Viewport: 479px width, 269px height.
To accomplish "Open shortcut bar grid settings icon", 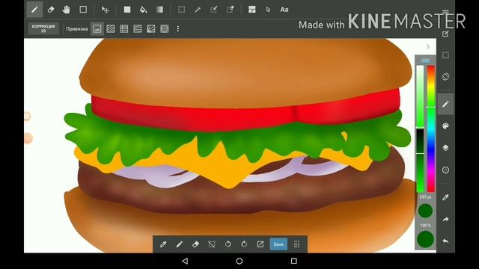I will [x=296, y=244].
